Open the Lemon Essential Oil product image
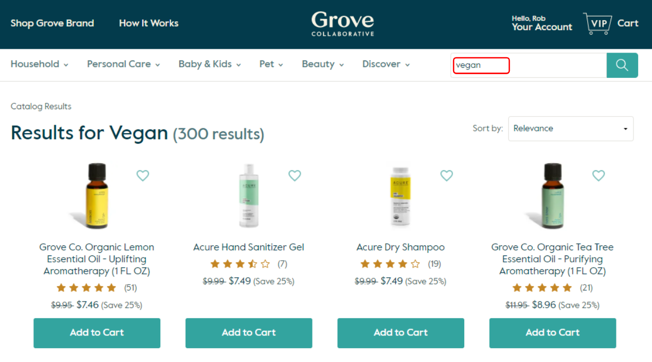The height and width of the screenshot is (362, 652). (96, 196)
